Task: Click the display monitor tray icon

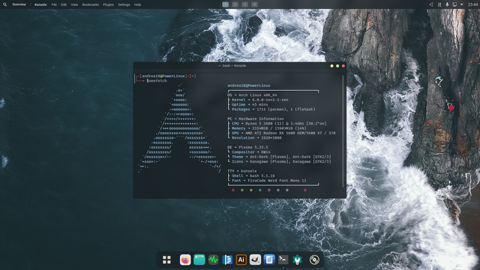Action: coord(455,4)
